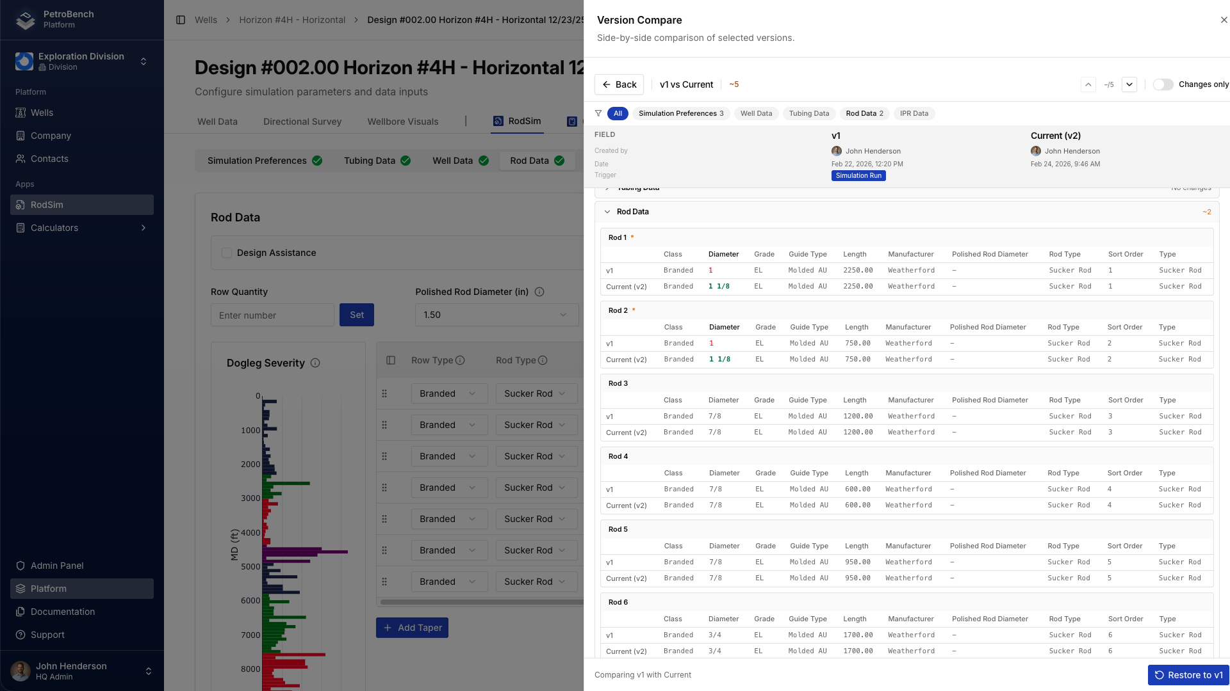Switch to the Well Data tab
The width and height of the screenshot is (1230, 691).
[217, 122]
